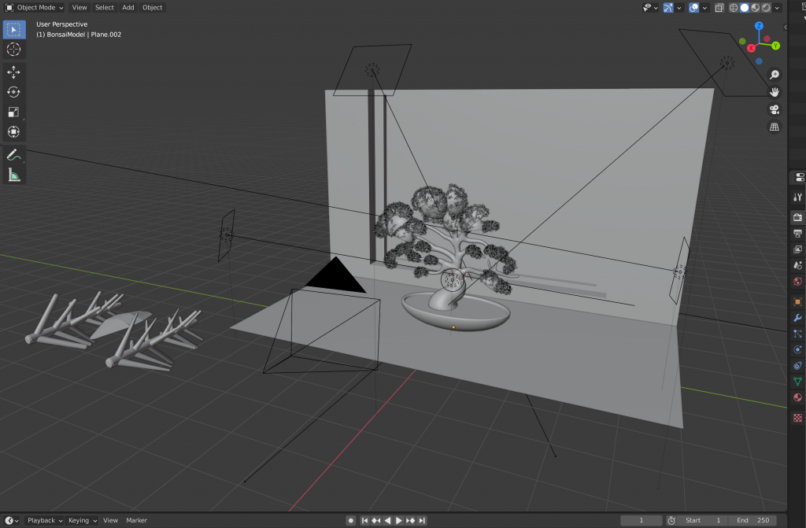
Task: Click the Start frame field
Action: [x=704, y=520]
